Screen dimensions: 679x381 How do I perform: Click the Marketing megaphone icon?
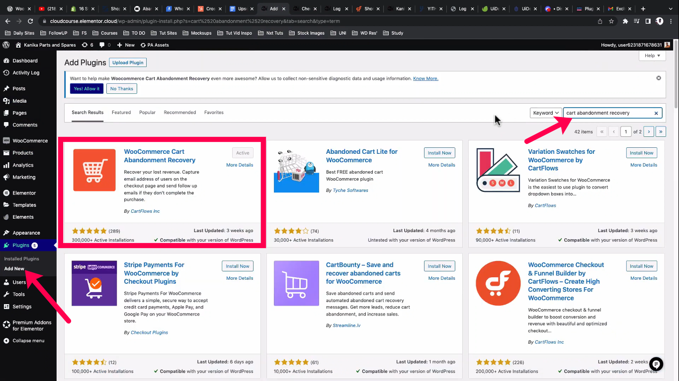click(6, 177)
